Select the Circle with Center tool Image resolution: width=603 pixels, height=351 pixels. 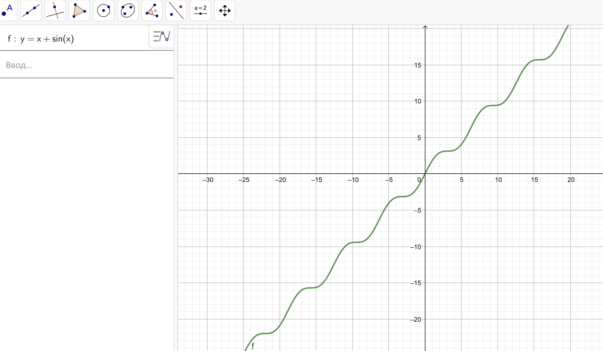[104, 11]
